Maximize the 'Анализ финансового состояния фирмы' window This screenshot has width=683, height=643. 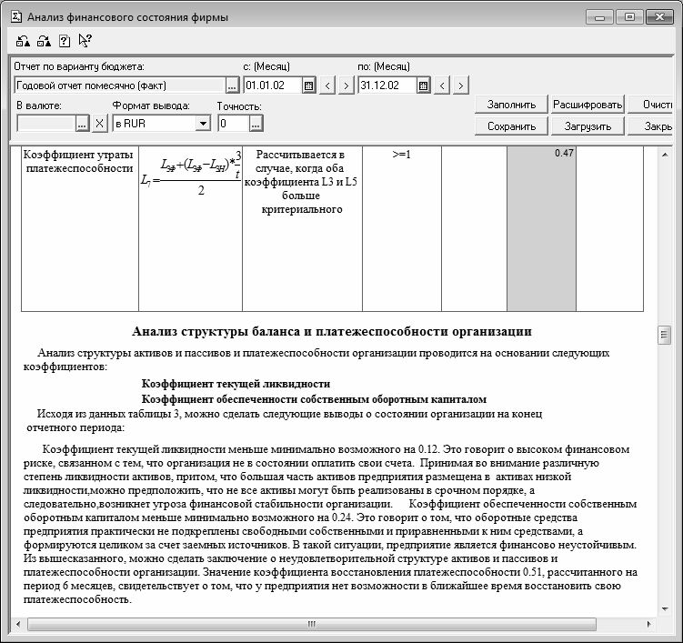tap(629, 17)
